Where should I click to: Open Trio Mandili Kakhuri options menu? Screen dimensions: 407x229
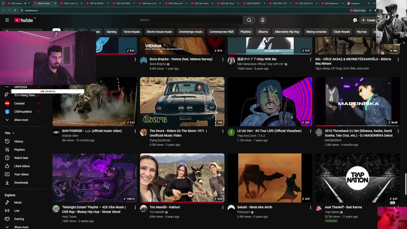(x=223, y=207)
